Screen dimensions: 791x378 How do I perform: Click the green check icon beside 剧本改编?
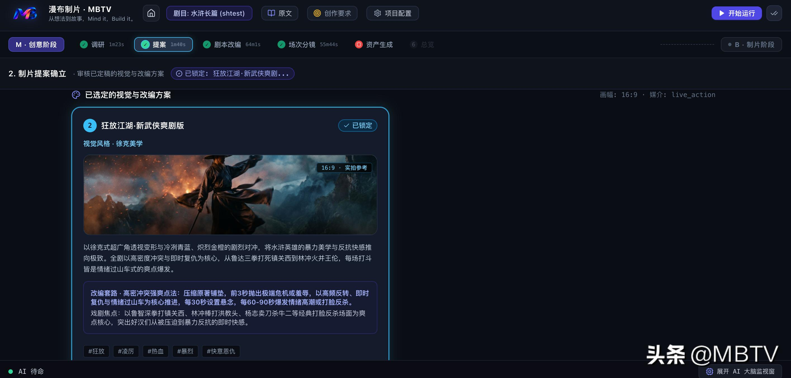tap(207, 44)
